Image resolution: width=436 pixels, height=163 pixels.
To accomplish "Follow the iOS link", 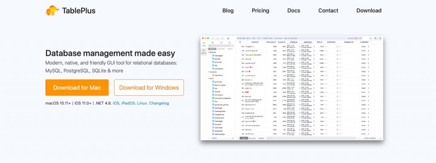I will 116,103.
